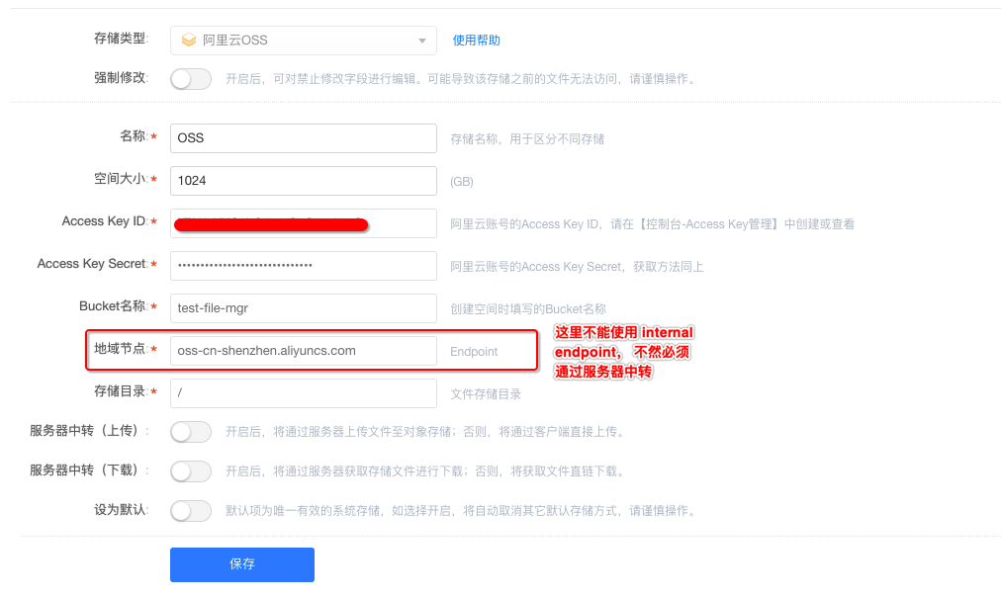Click the hint 创建空间时填写的Bucket名称
1001x597 pixels.
coord(528,309)
